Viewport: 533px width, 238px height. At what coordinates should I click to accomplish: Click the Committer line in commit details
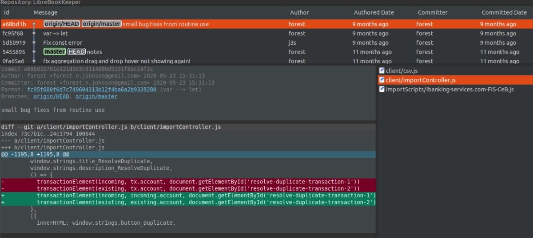tap(108, 82)
